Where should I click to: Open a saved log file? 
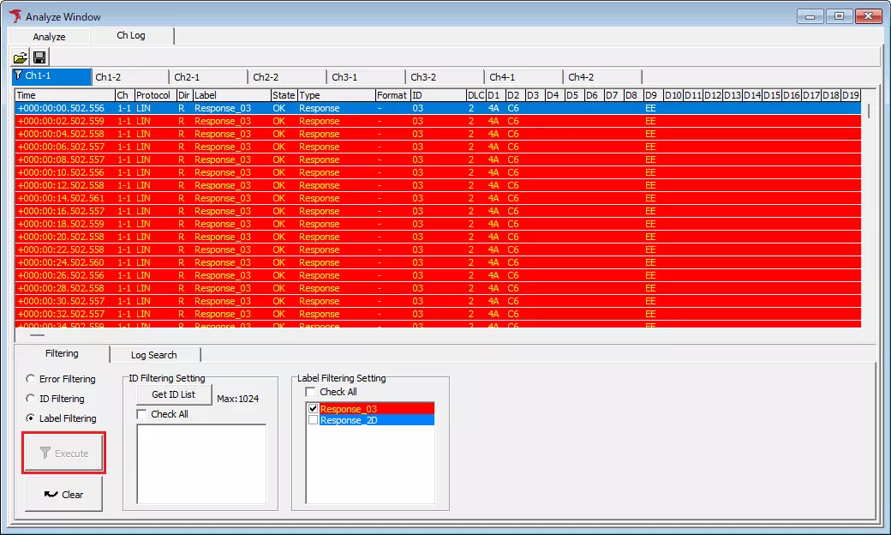coord(20,57)
